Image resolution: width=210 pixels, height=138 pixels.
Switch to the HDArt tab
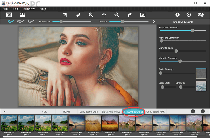tap(66, 111)
